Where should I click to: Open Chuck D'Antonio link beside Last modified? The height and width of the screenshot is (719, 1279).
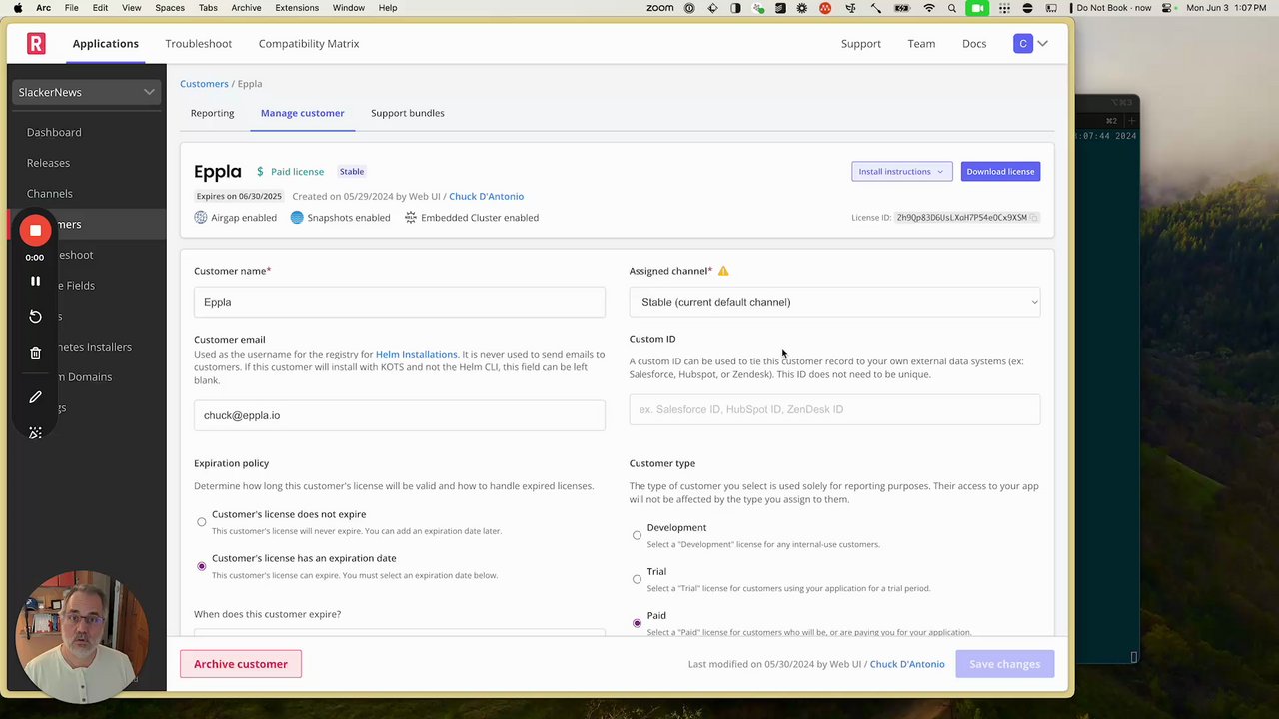click(x=907, y=664)
